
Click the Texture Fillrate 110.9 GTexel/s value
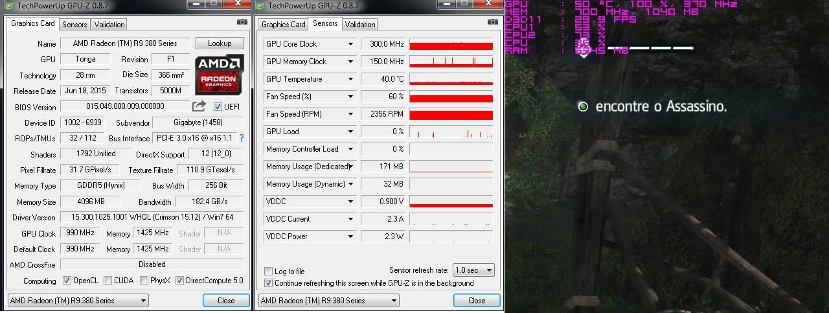(x=209, y=170)
